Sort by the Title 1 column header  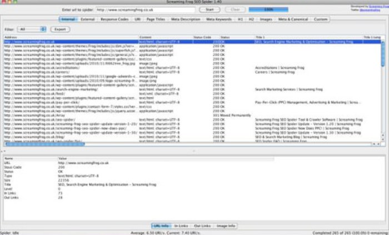308,37
